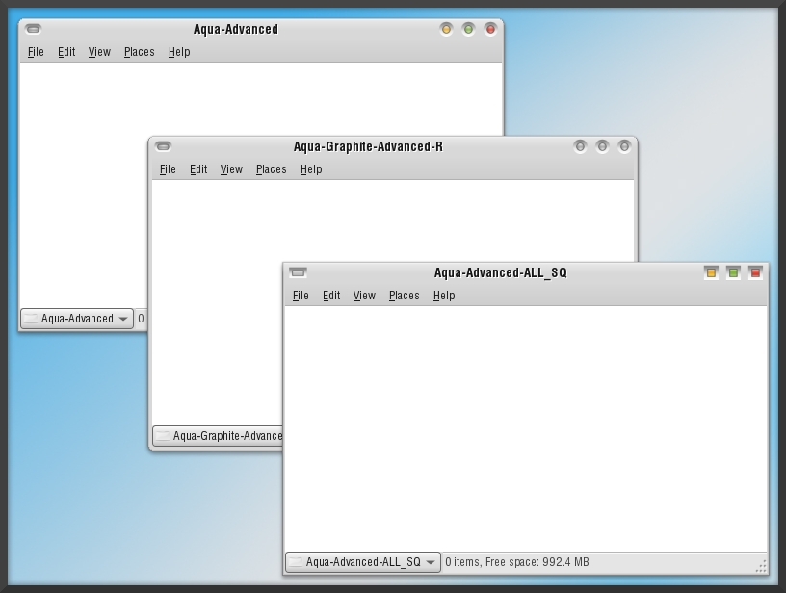Click '0 items, Free space: 992.4 MB' status text
The image size is (786, 593).
coord(517,562)
